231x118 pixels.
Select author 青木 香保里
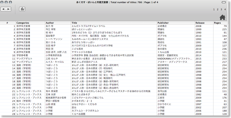pyautogui.click(x=52, y=91)
